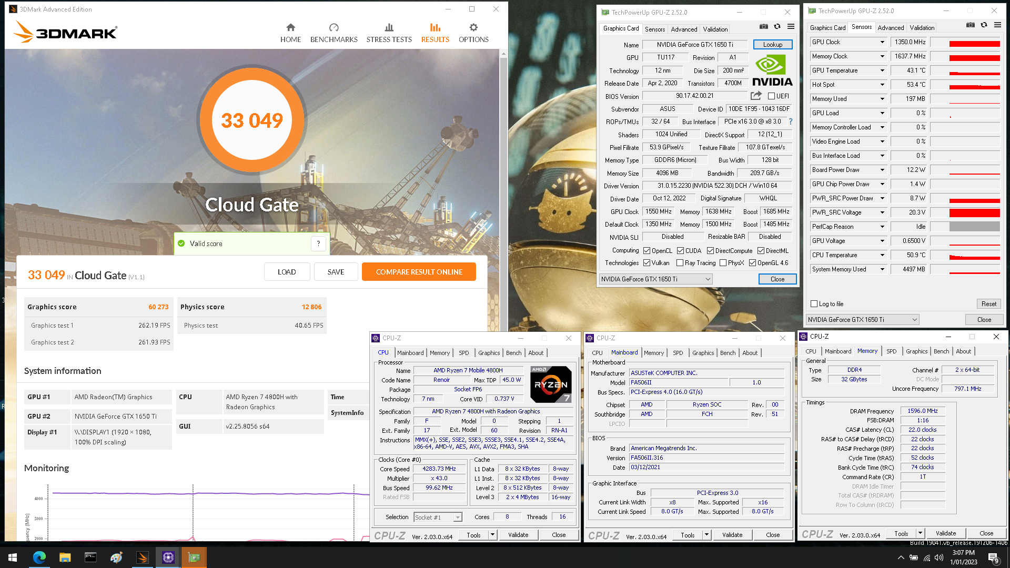Go to STRESS TESTS in 3DMark
Viewport: 1010px width, 568px height.
(x=389, y=33)
